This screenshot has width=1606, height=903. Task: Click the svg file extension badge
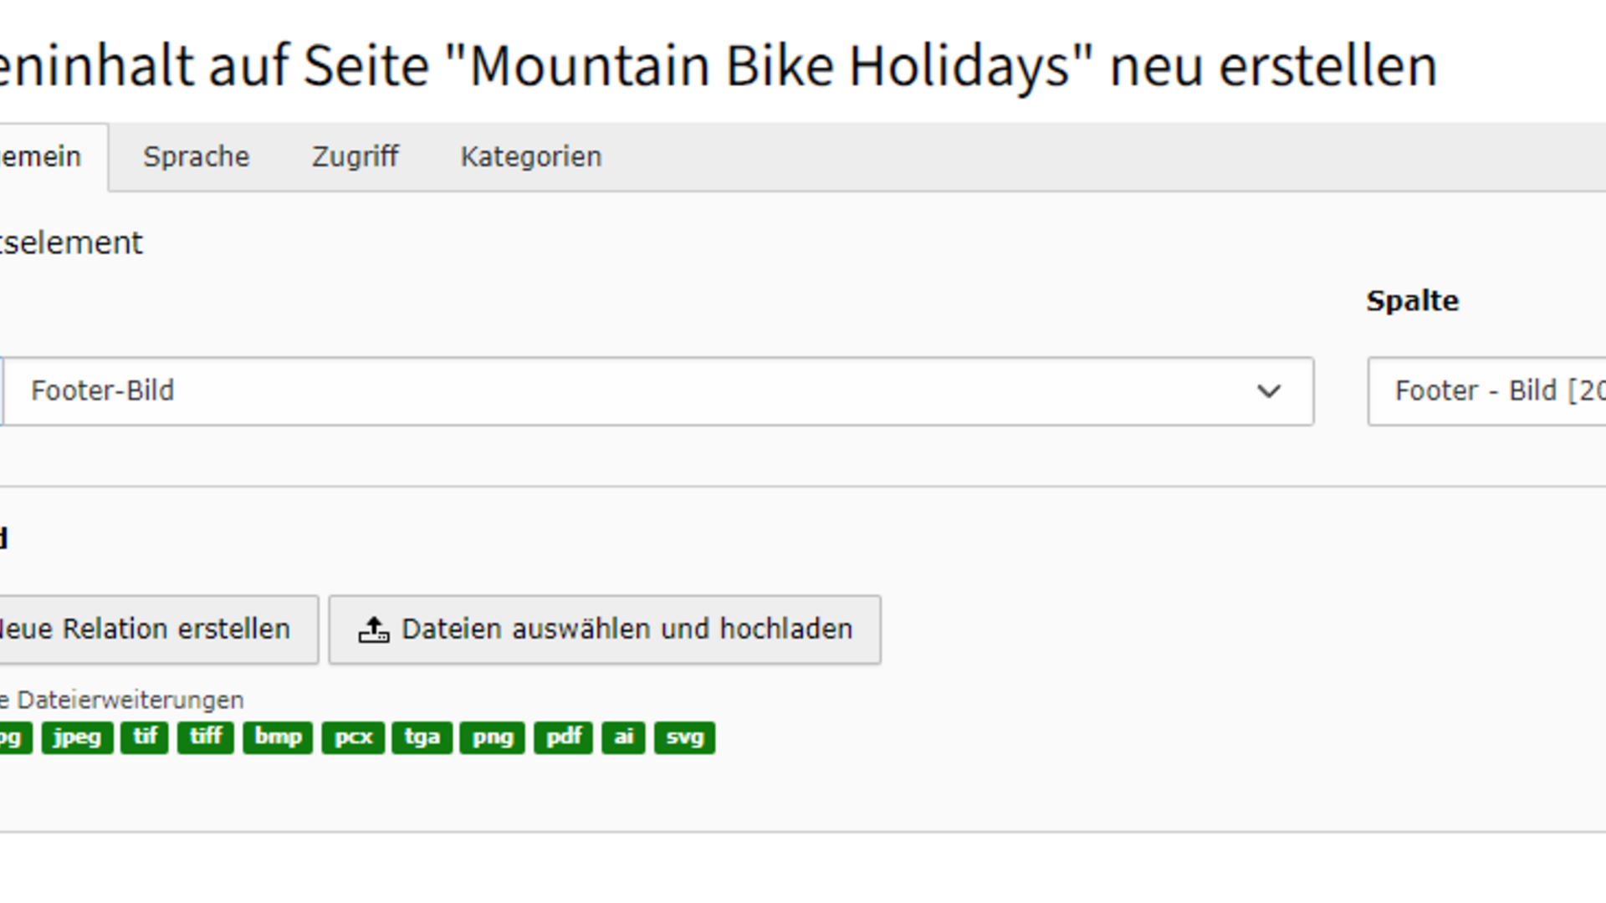point(684,737)
